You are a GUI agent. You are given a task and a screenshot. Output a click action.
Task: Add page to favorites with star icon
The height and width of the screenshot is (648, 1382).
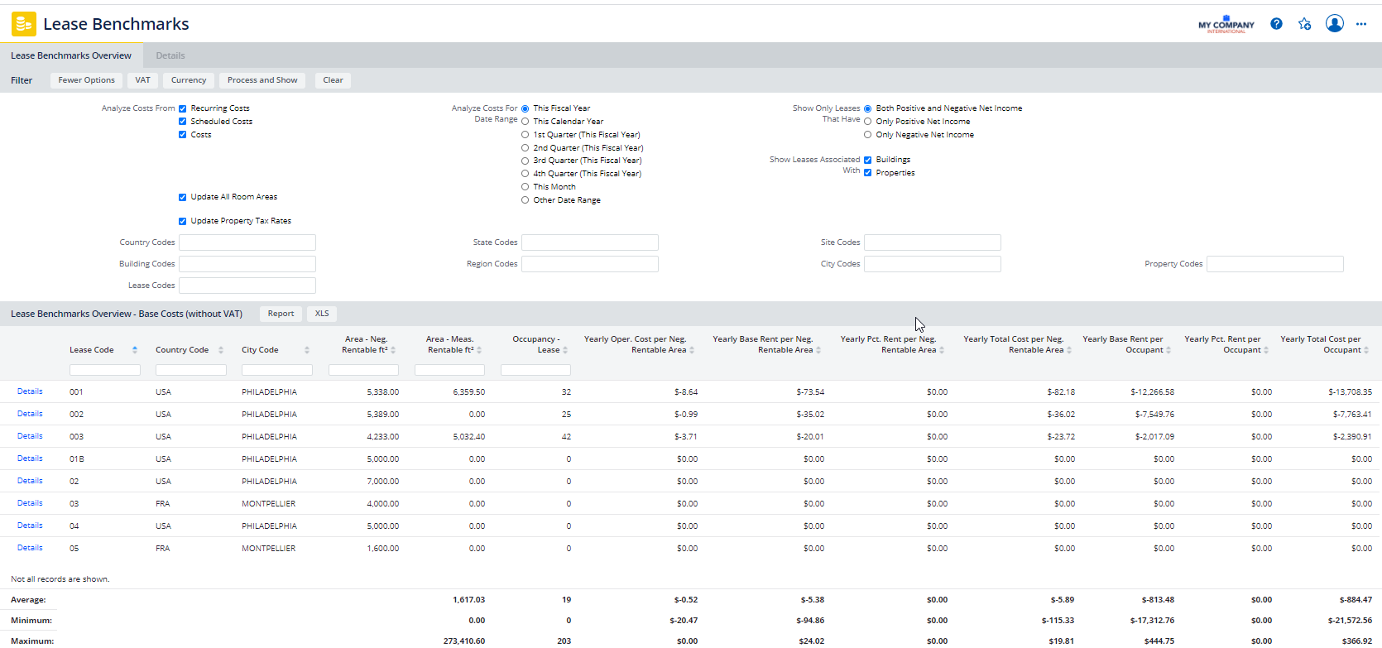(1305, 24)
